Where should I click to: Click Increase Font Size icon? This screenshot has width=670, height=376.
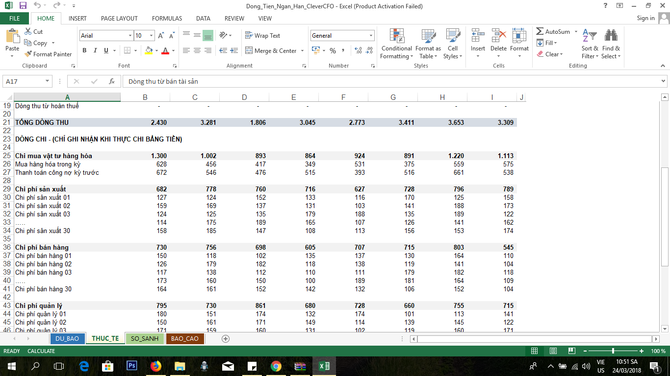(161, 36)
